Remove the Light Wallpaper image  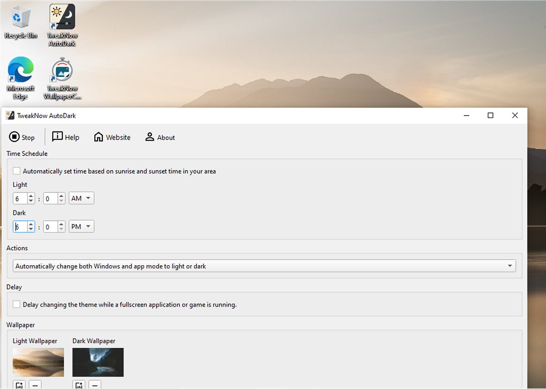pyautogui.click(x=35, y=385)
